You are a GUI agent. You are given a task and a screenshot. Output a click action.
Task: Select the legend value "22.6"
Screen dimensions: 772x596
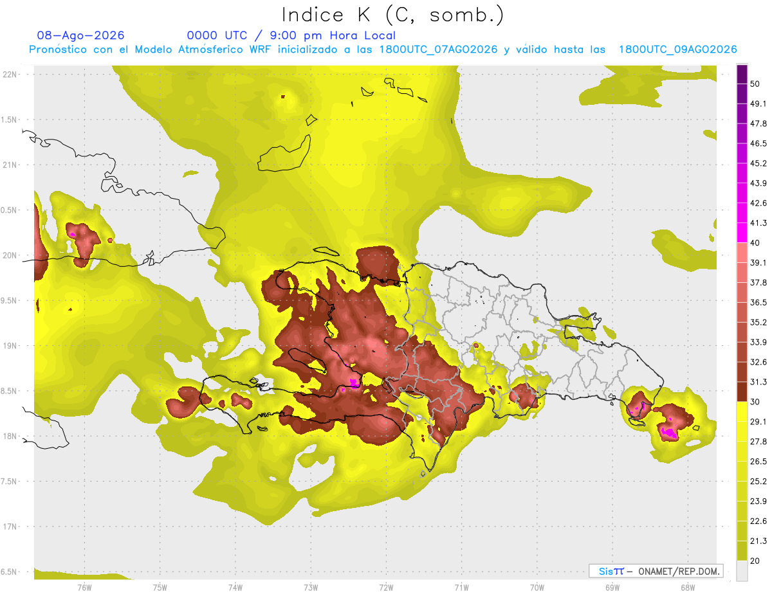pyautogui.click(x=758, y=521)
